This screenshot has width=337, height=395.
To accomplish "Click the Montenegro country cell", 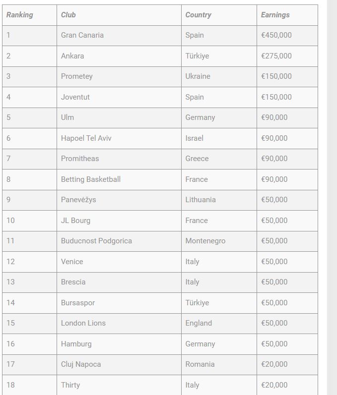I will 205,241.
